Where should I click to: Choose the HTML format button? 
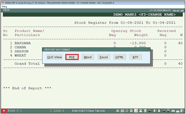pos(120,57)
